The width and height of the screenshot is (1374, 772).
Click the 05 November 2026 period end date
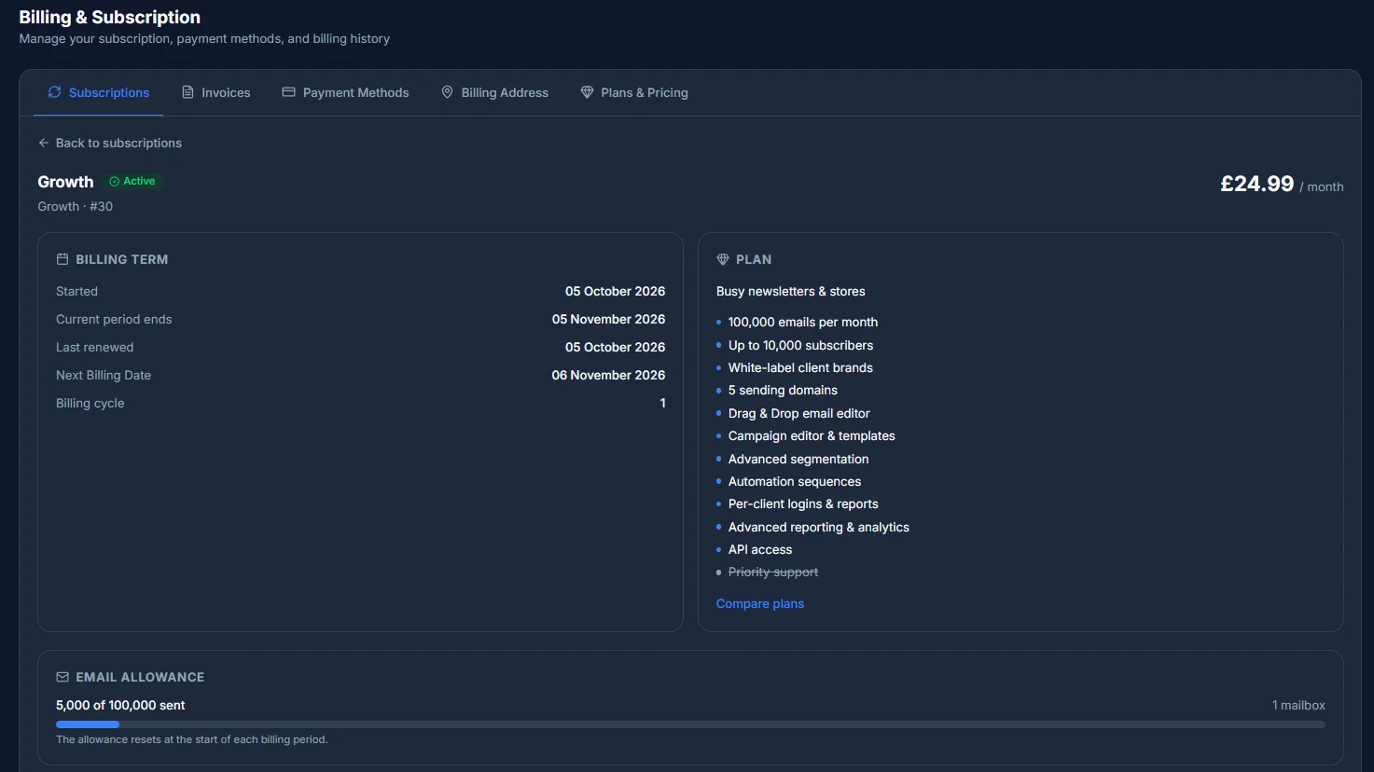click(608, 319)
